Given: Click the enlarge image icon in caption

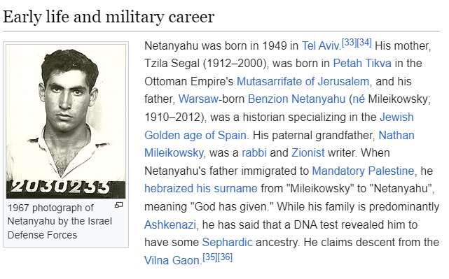Looking at the screenshot, I should [118, 205].
